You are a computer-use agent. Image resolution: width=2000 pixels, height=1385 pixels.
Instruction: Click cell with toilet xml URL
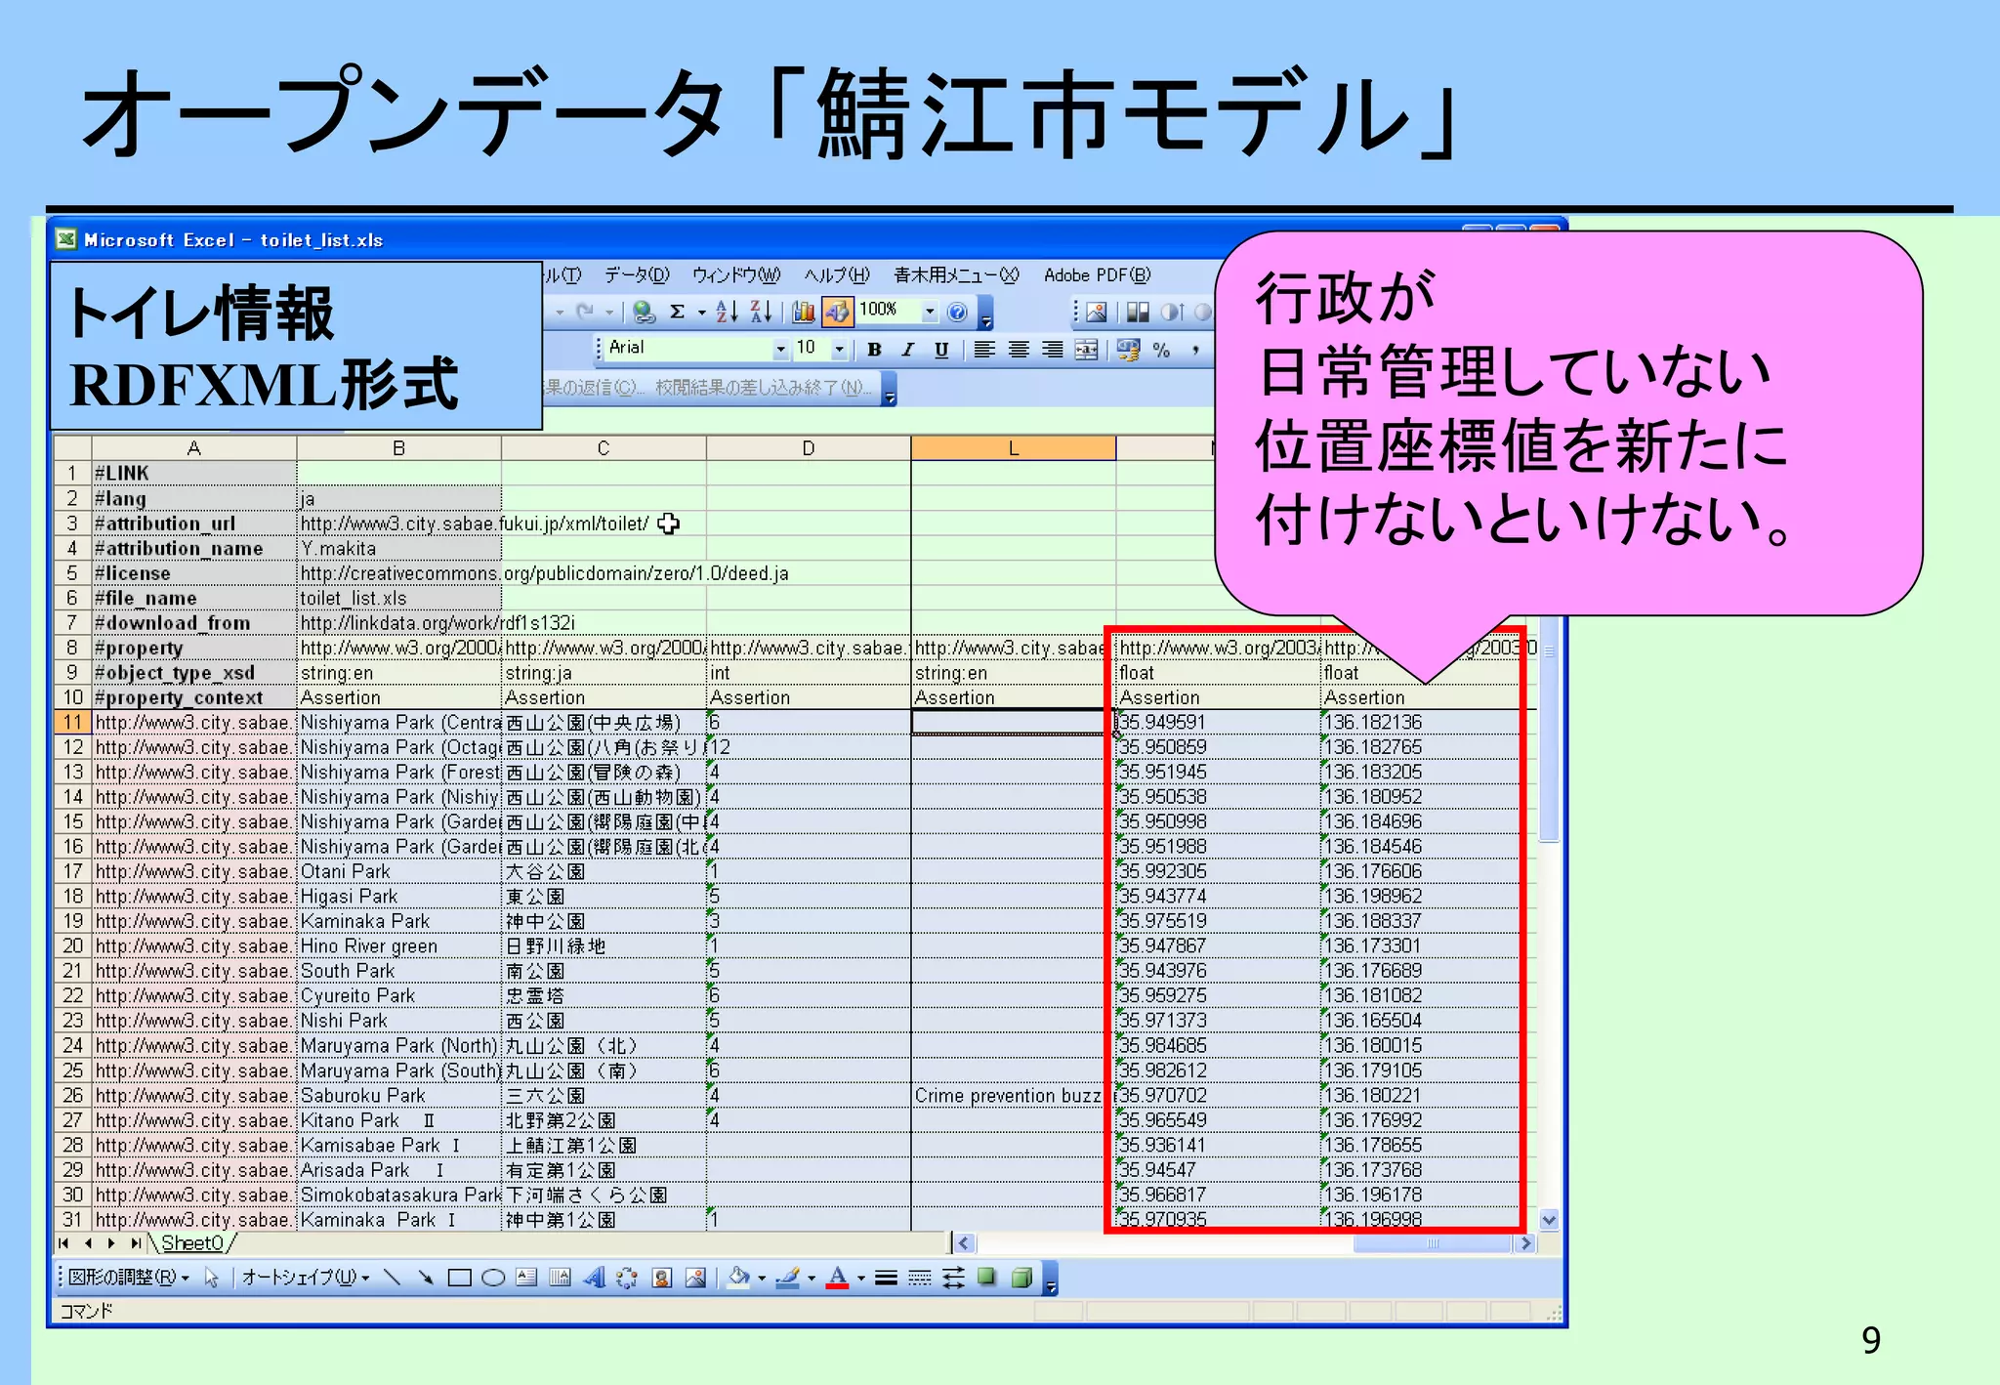(x=398, y=524)
